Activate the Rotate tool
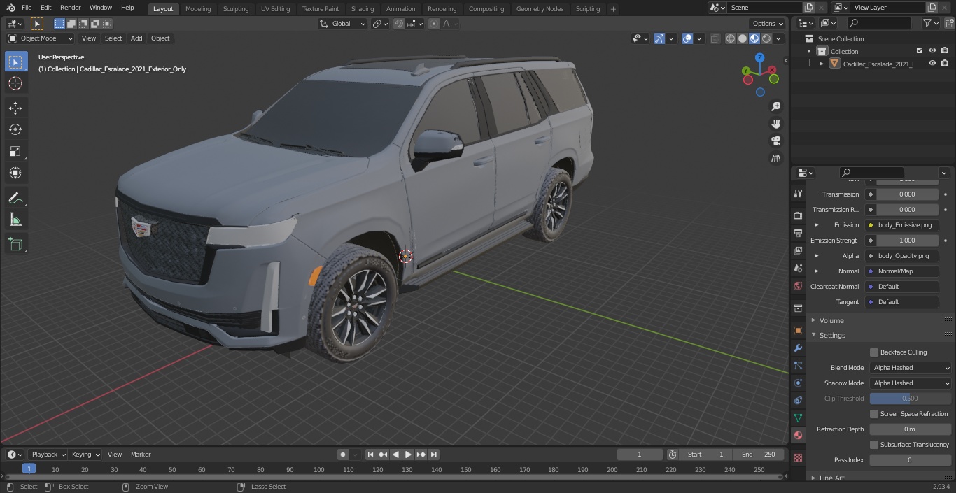This screenshot has height=493, width=956. click(x=15, y=129)
